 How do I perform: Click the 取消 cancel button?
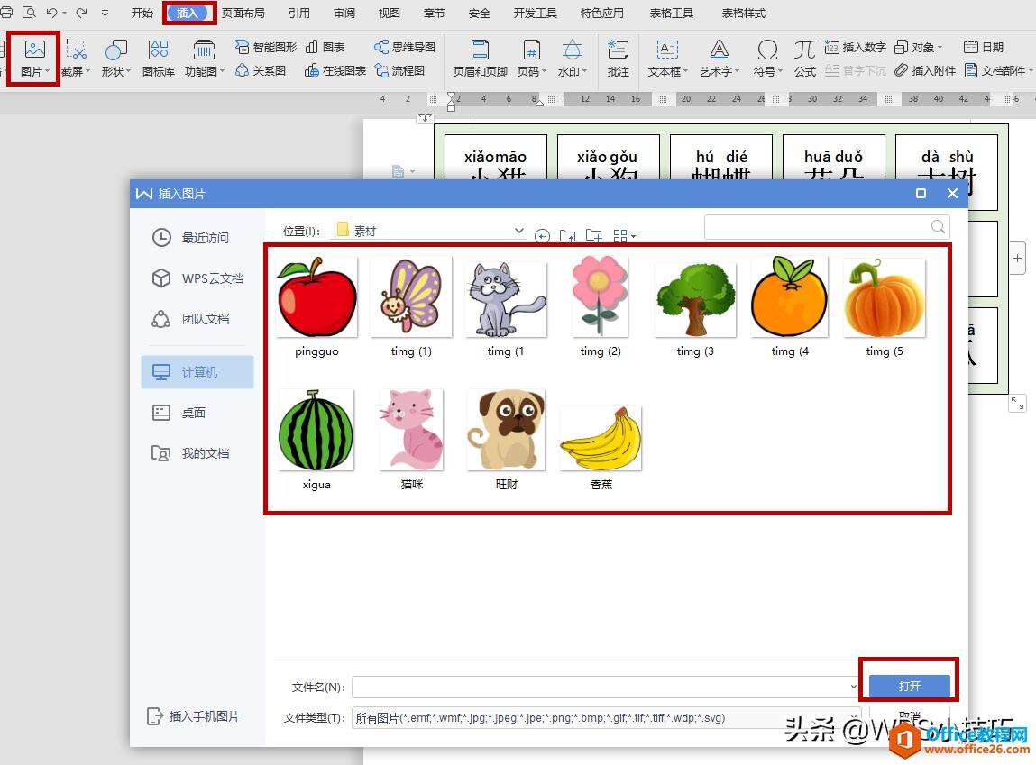[x=908, y=715]
